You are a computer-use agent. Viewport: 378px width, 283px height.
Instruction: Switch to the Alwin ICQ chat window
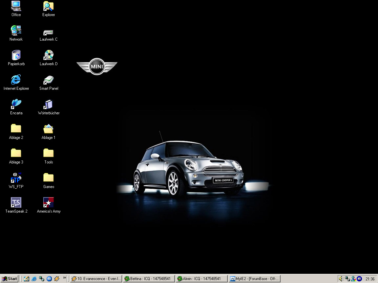pyautogui.click(x=201, y=279)
